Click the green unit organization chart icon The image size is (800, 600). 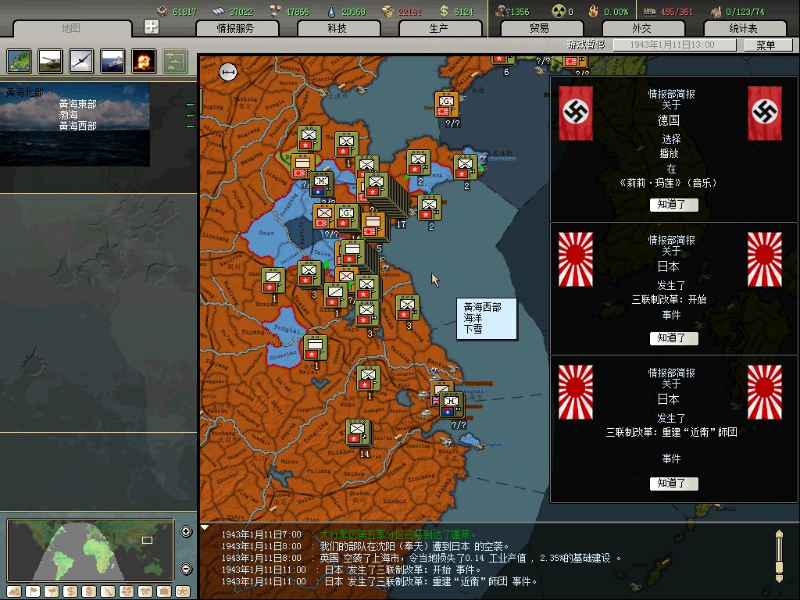[175, 61]
